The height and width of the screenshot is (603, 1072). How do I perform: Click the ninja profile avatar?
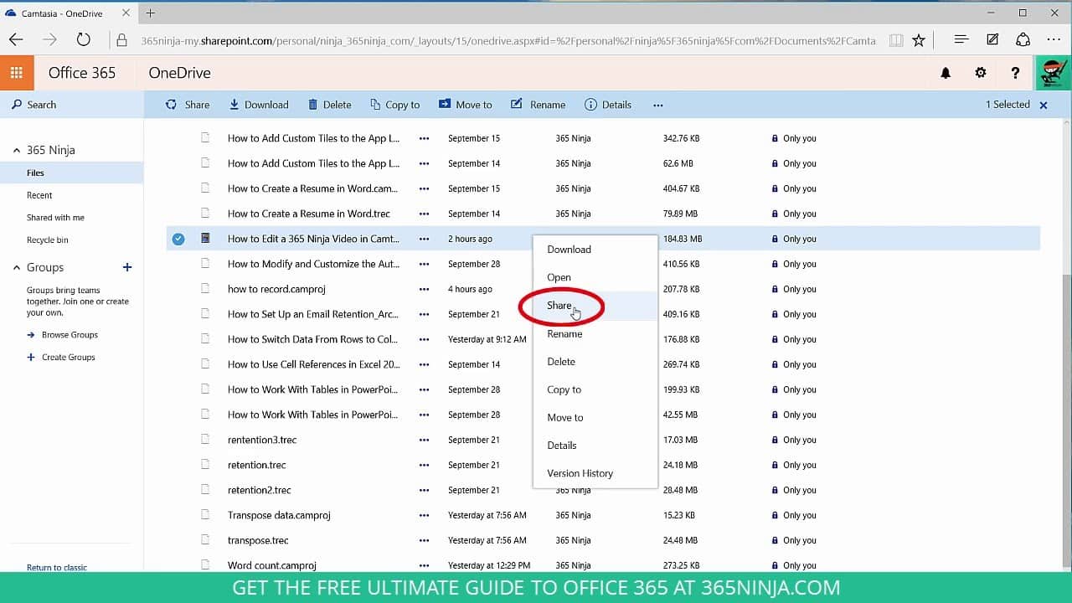(x=1053, y=73)
